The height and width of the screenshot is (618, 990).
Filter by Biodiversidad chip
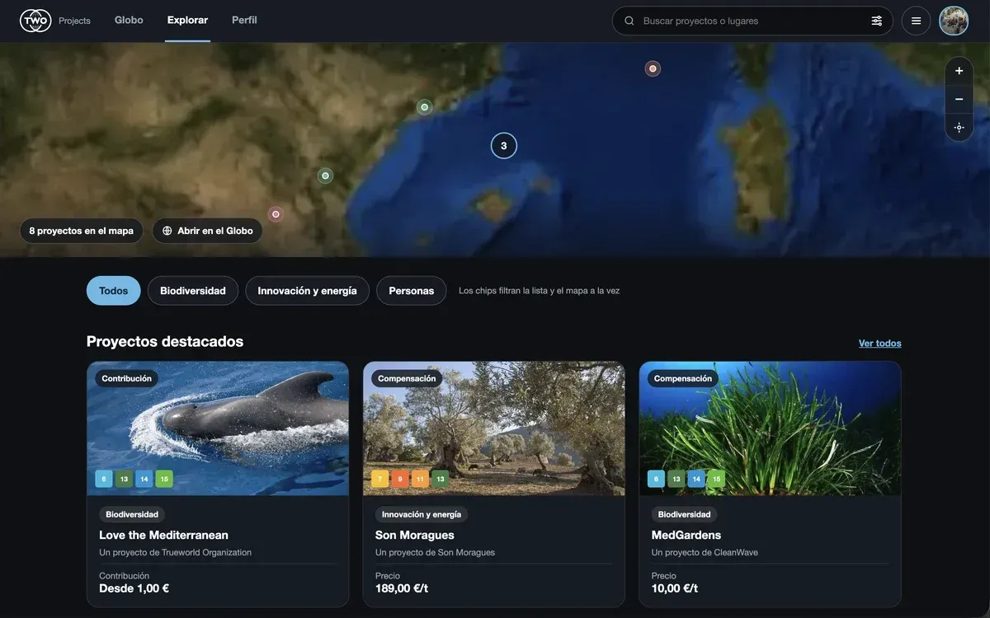[x=193, y=291]
